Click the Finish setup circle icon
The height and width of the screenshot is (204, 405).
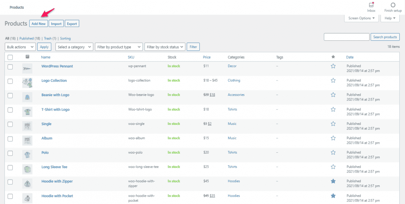click(393, 5)
